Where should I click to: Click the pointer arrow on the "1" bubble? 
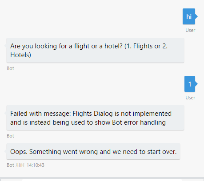coord(196,84)
